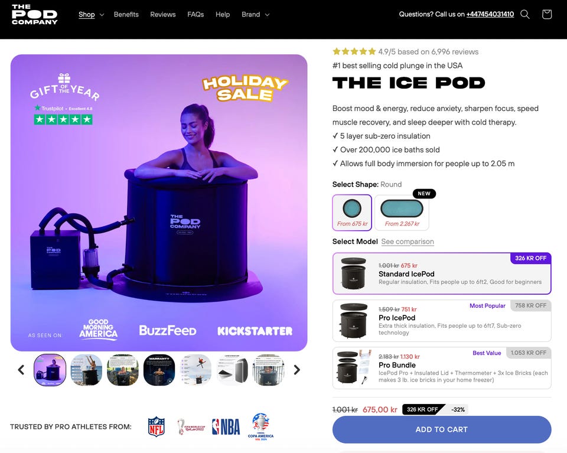Select the Warranty gallery thumbnail

159,370
